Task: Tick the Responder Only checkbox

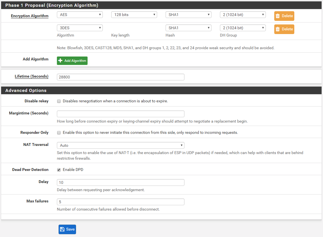Action: tap(59, 133)
